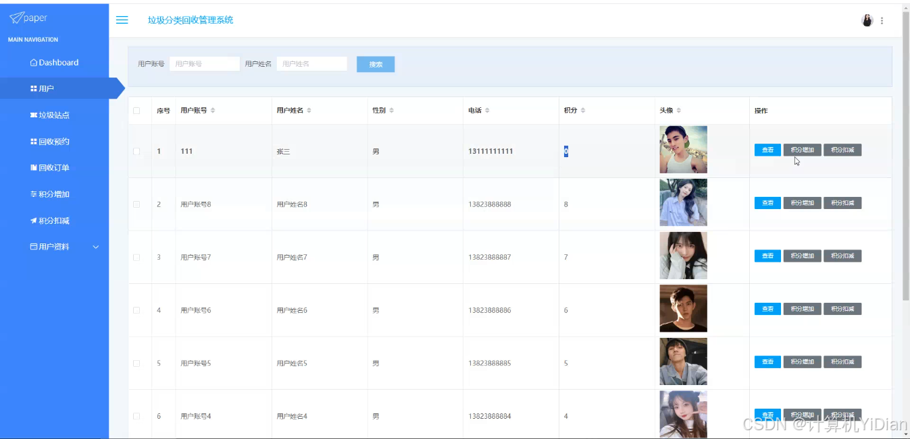Click the icon beside 用户资料
This screenshot has height=439, width=910.
click(34, 247)
